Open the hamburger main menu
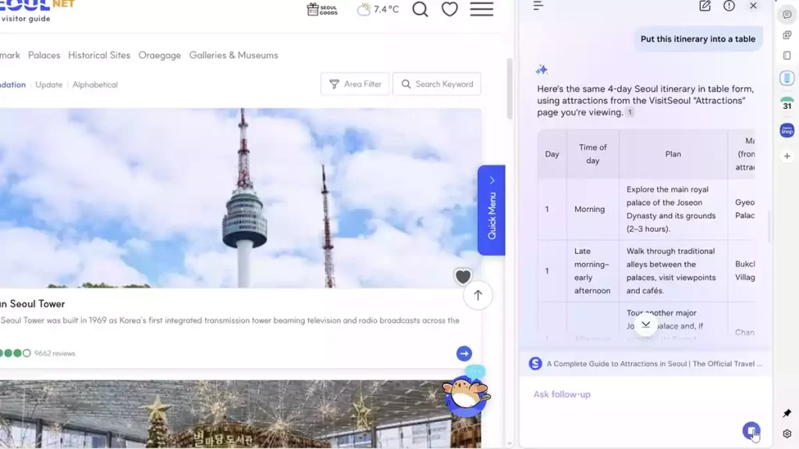The height and width of the screenshot is (449, 799). click(481, 9)
